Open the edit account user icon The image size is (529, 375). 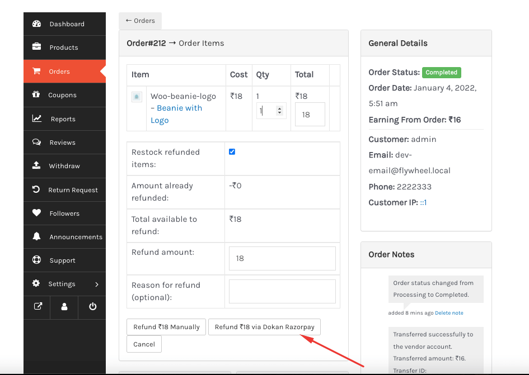pos(64,306)
